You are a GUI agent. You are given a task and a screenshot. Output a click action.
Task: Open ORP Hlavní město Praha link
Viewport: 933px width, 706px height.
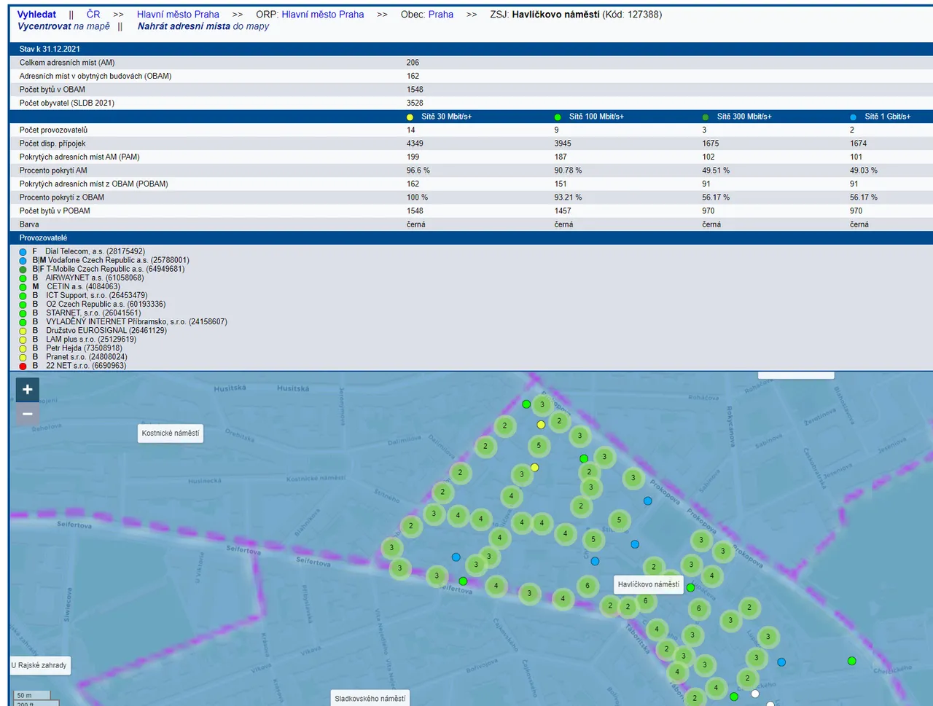(x=323, y=15)
